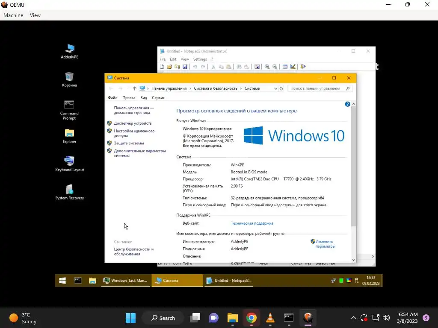The height and width of the screenshot is (328, 438).
Task: Click the scroll down arrow in Система window
Action: (353, 260)
